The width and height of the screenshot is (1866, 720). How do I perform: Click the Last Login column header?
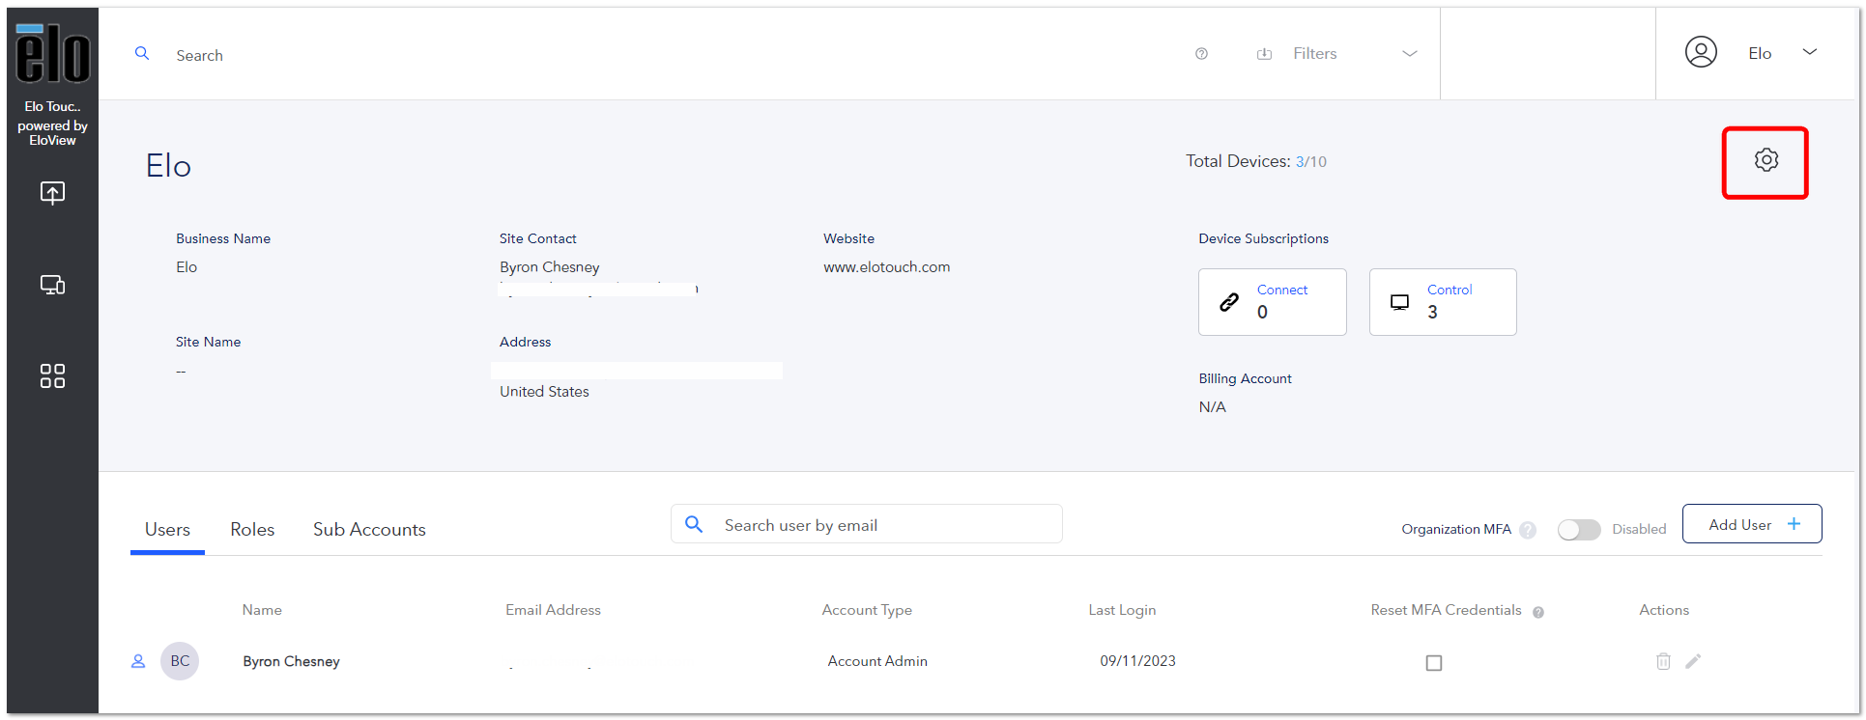pos(1122,610)
